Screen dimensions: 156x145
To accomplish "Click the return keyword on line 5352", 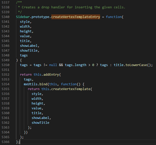I will 26,75.
